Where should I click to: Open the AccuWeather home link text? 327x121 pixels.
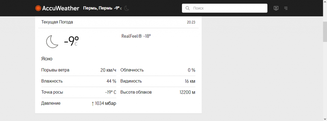pyautogui.click(x=61, y=8)
